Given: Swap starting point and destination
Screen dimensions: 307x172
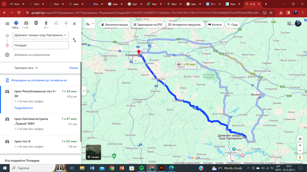Looking at the screenshot, I should pyautogui.click(x=74, y=40).
